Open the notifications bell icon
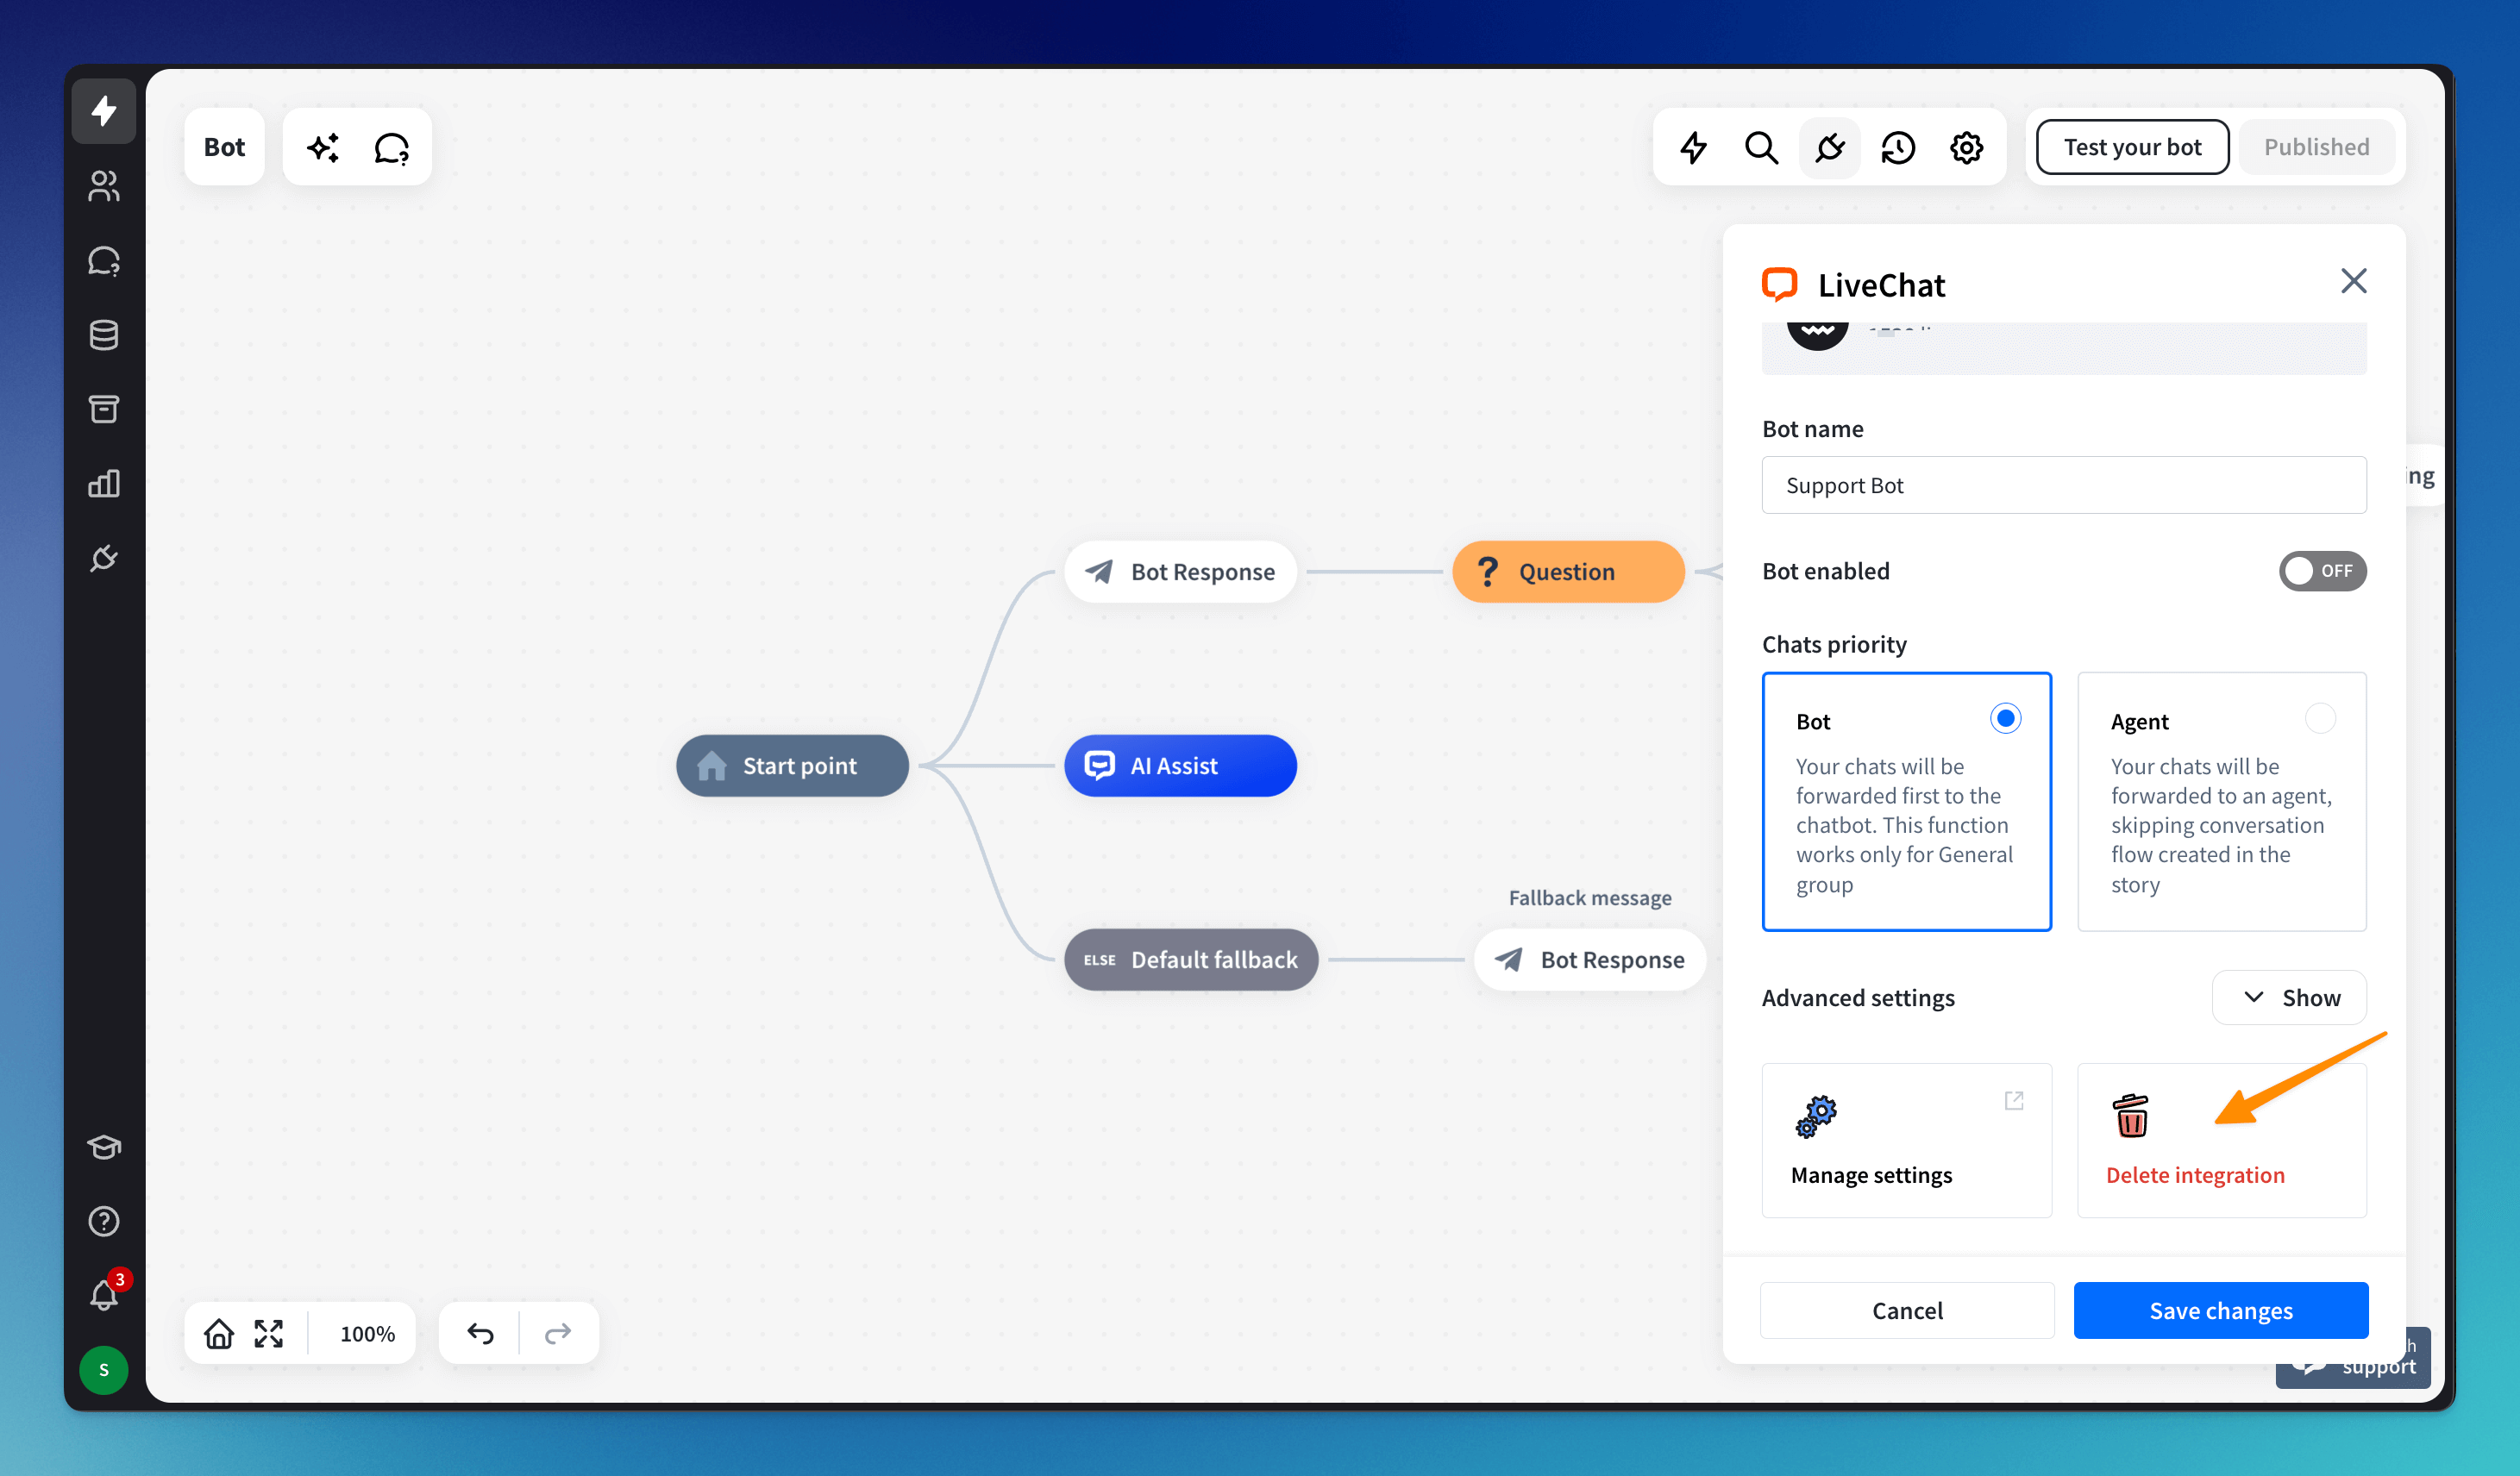This screenshot has width=2520, height=1476. 104,1295
